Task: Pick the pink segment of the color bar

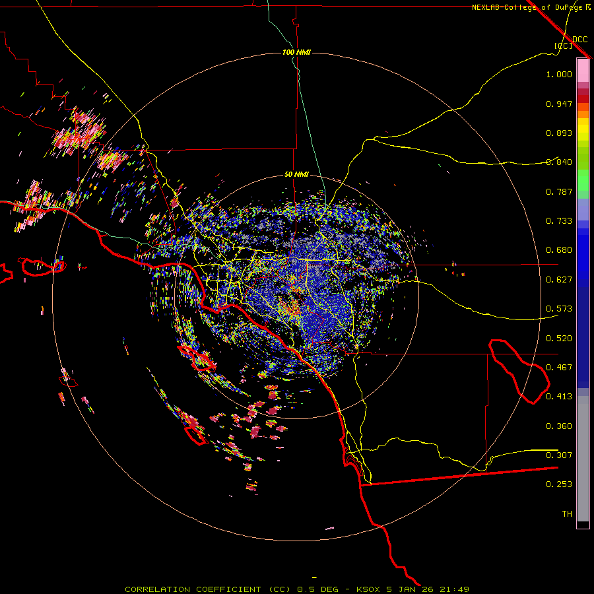Action: coord(583,70)
